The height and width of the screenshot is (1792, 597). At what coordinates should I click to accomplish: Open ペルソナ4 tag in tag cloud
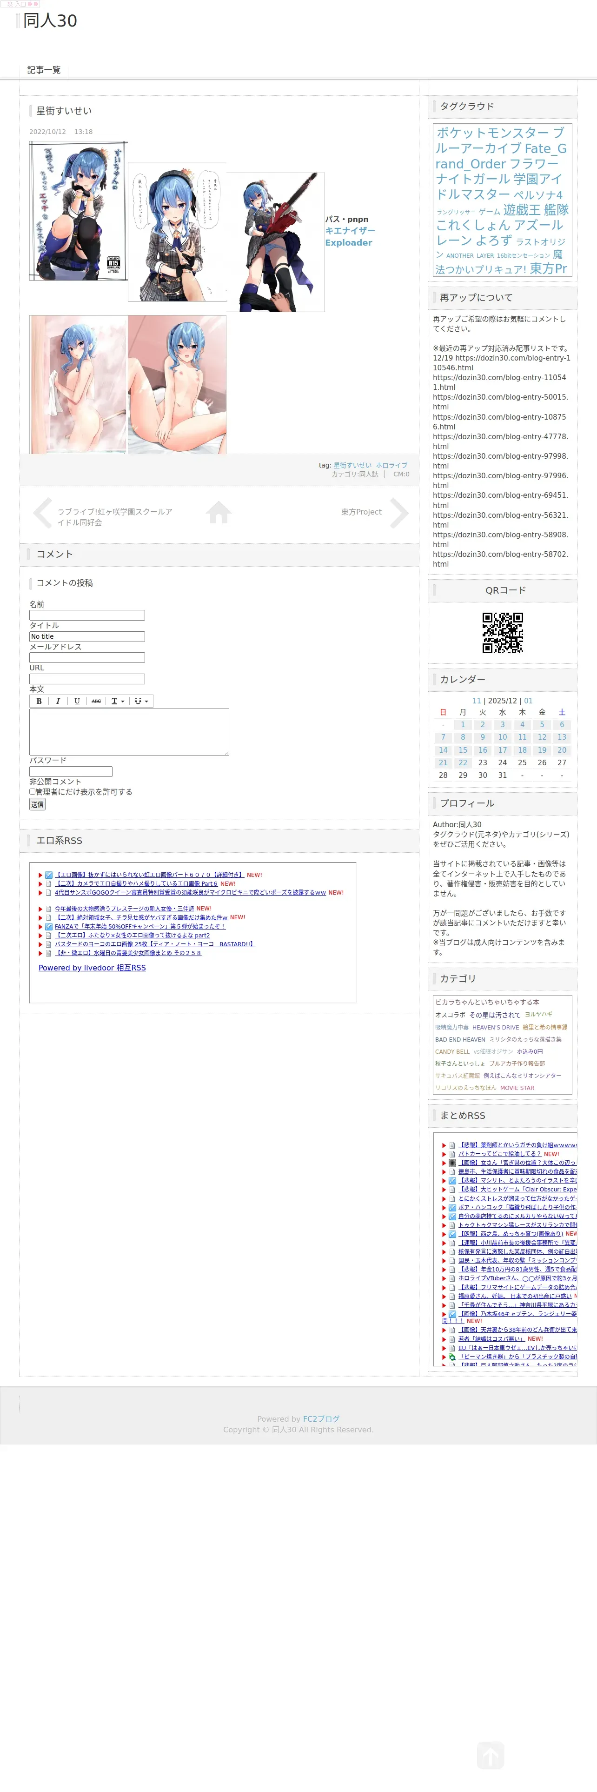[x=538, y=195]
